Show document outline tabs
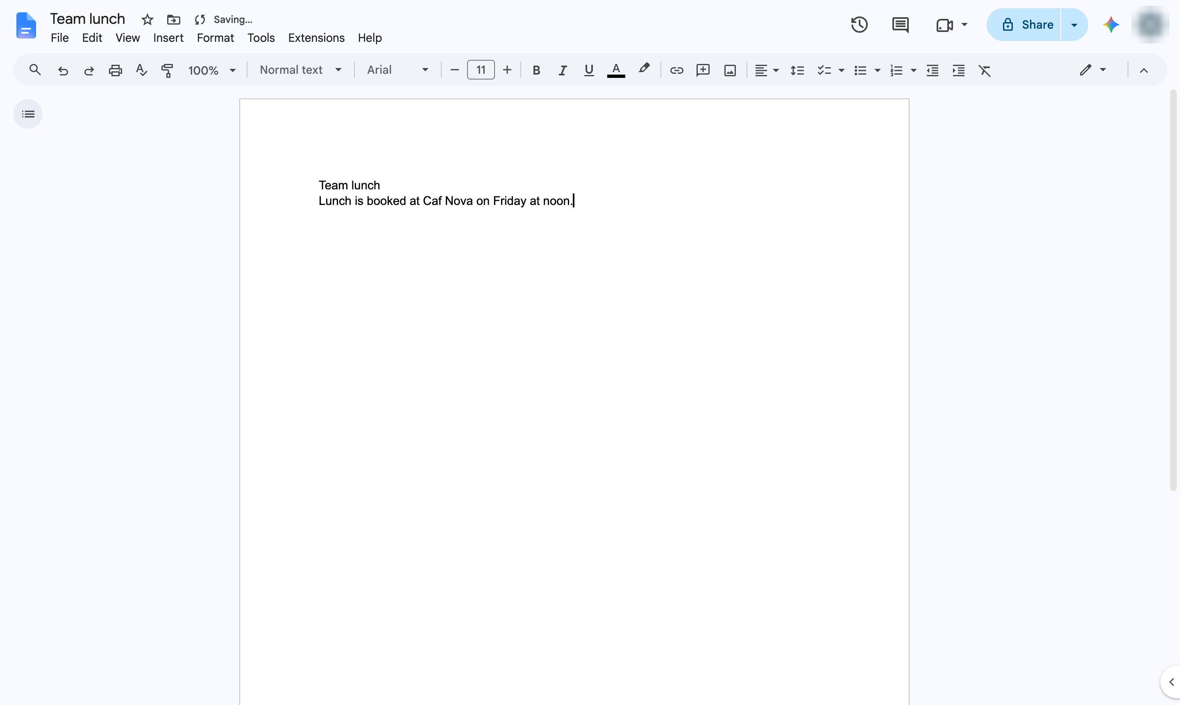Image resolution: width=1180 pixels, height=705 pixels. [x=28, y=114]
